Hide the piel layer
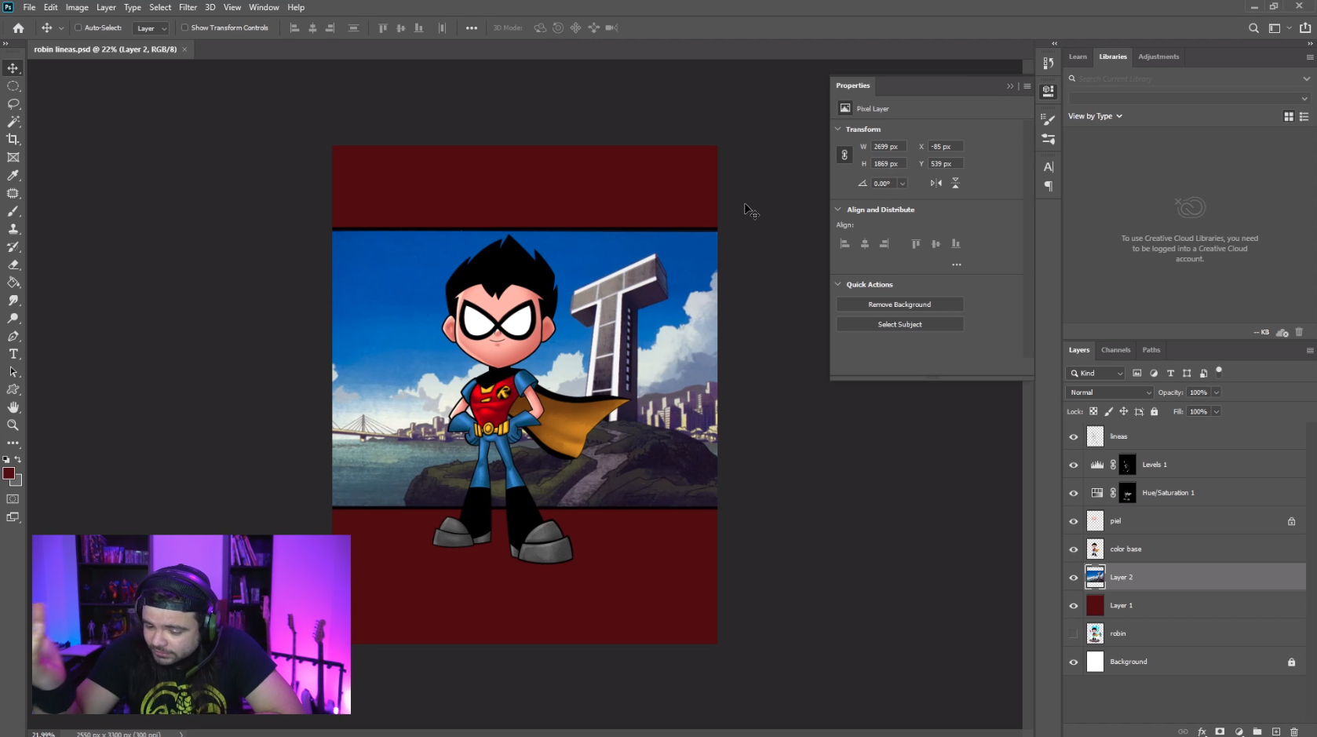1317x737 pixels. point(1074,522)
